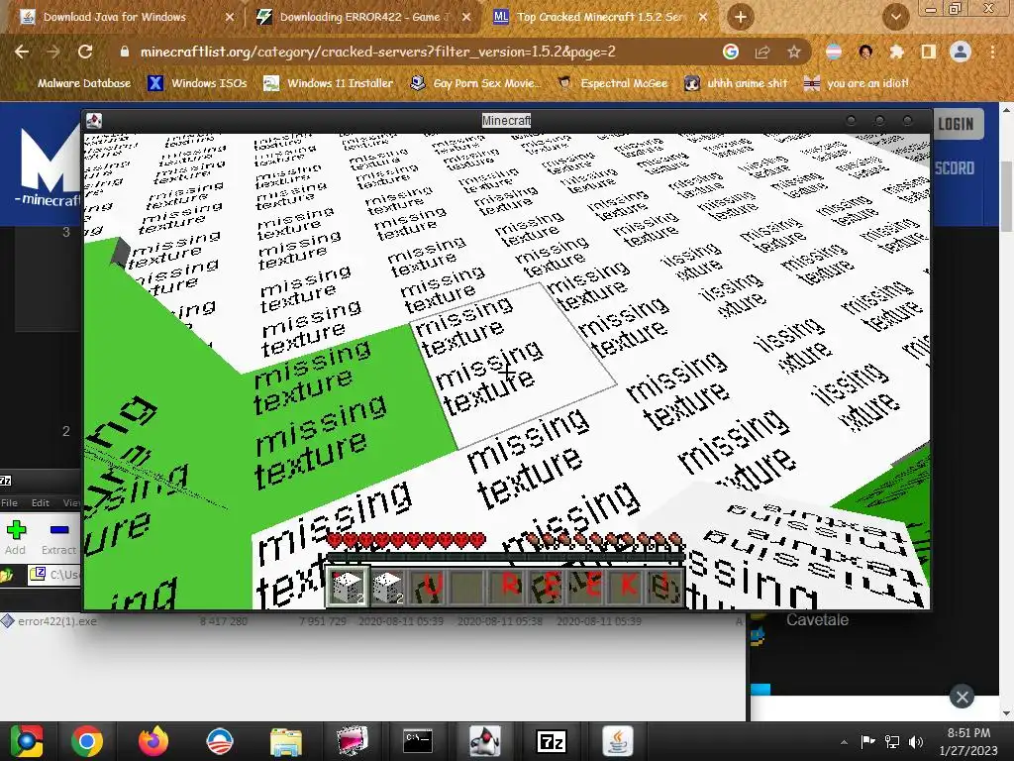Screen dimensions: 1014x761
Task: Select the hotbar slot showing red U
Action: 428,587
